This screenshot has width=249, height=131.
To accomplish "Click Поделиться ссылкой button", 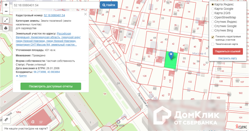I will pos(228,51).
